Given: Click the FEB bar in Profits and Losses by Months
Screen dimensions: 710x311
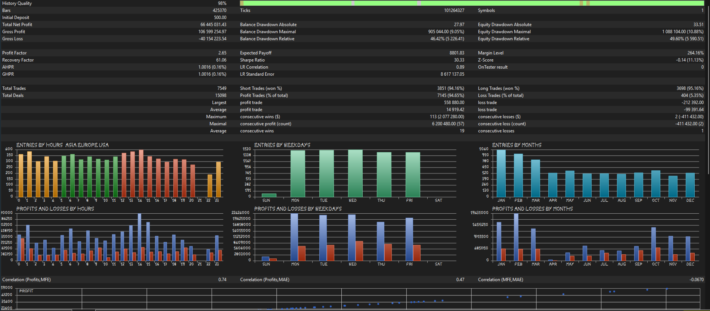Looking at the screenshot, I should click(x=516, y=237).
